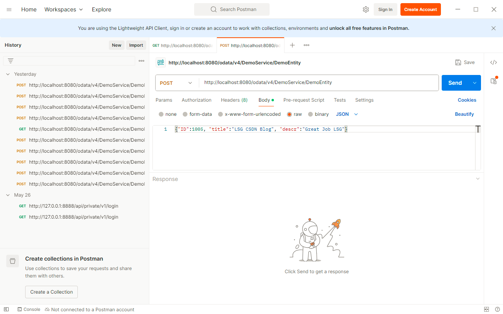
Task: Open the JSON format dropdown
Action: (347, 114)
